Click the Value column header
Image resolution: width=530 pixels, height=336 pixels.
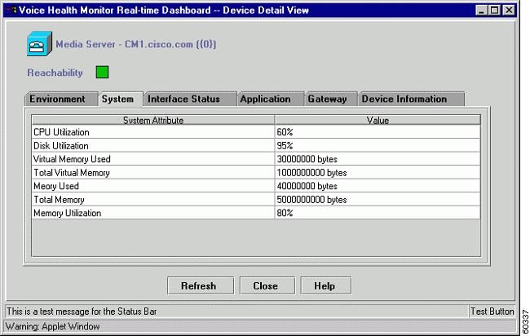pos(378,121)
